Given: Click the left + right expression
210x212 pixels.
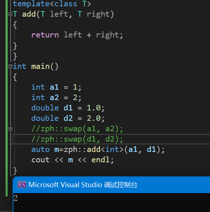Looking at the screenshot, I should (x=91, y=35).
